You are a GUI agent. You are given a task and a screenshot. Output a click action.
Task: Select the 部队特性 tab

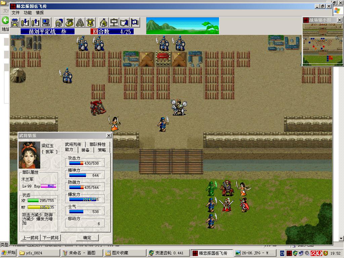coord(97,144)
